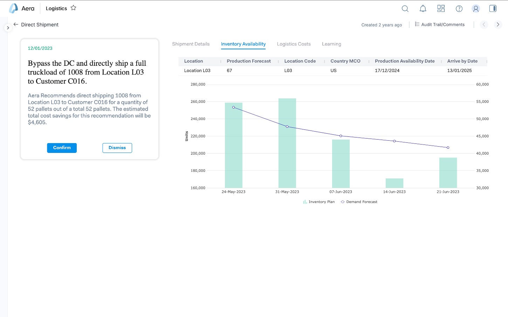Select Inventory Availability tab
Image resolution: width=508 pixels, height=317 pixels.
click(243, 44)
